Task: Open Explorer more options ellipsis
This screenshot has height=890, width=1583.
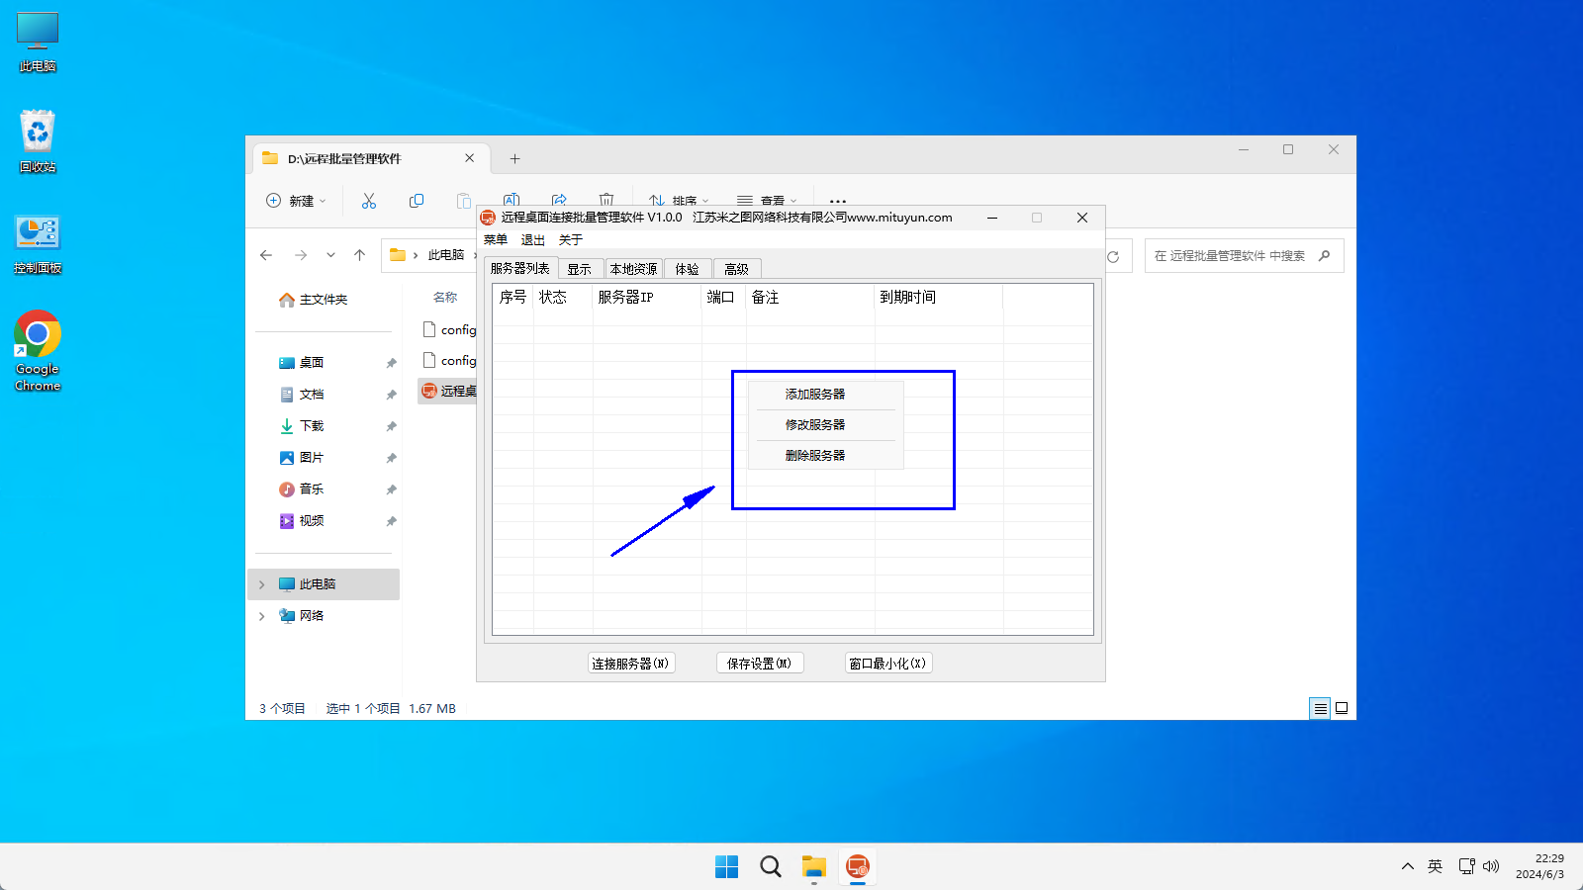Action: click(x=837, y=201)
